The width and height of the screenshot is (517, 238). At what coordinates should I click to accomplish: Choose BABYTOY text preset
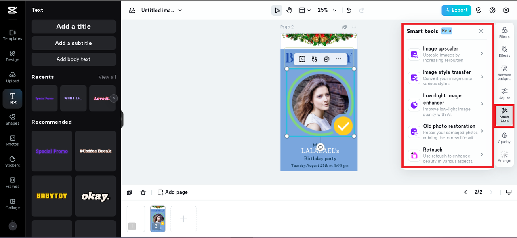point(52,196)
